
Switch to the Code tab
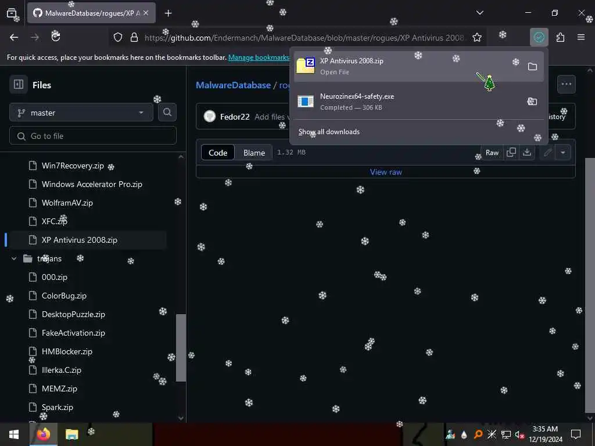coord(218,153)
